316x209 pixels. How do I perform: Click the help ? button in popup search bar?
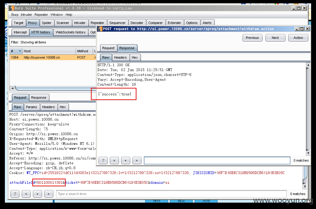pos(103,160)
